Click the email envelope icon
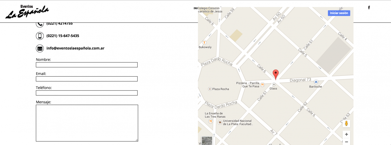Image resolution: width=391 pixels, height=145 pixels. 40,48
